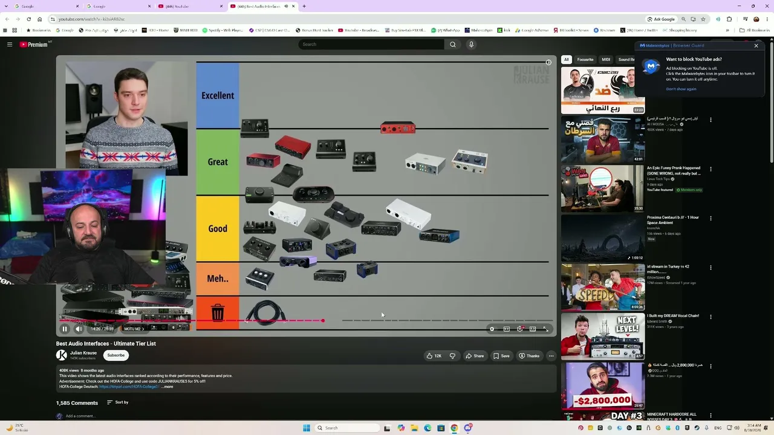Open Chrome from the taskbar
This screenshot has width=774, height=435.
tap(454, 428)
